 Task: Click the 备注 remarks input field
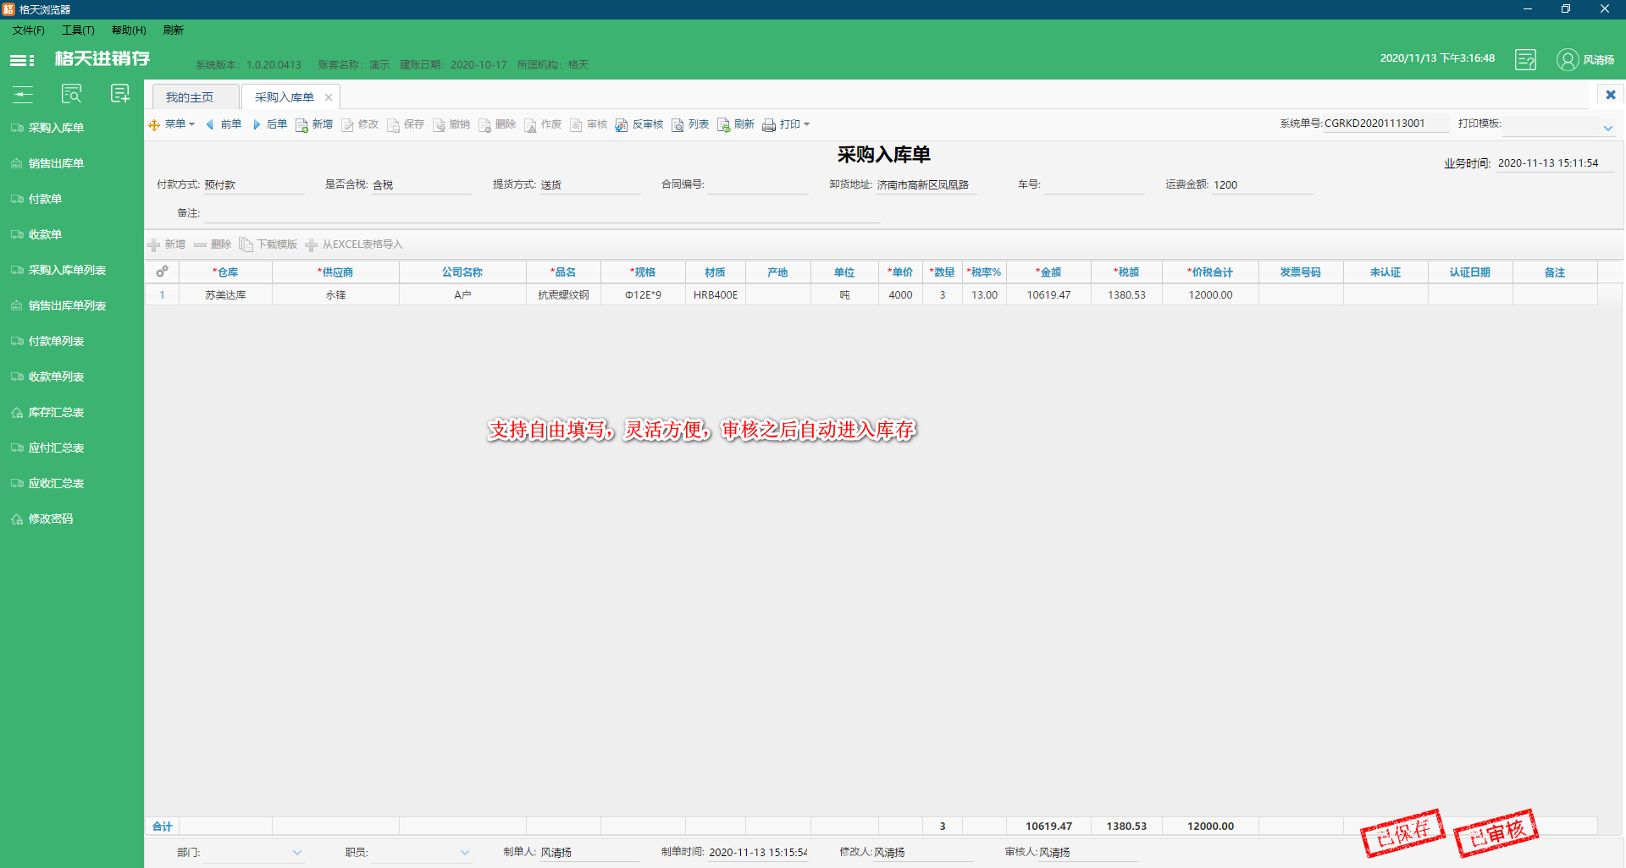542,213
